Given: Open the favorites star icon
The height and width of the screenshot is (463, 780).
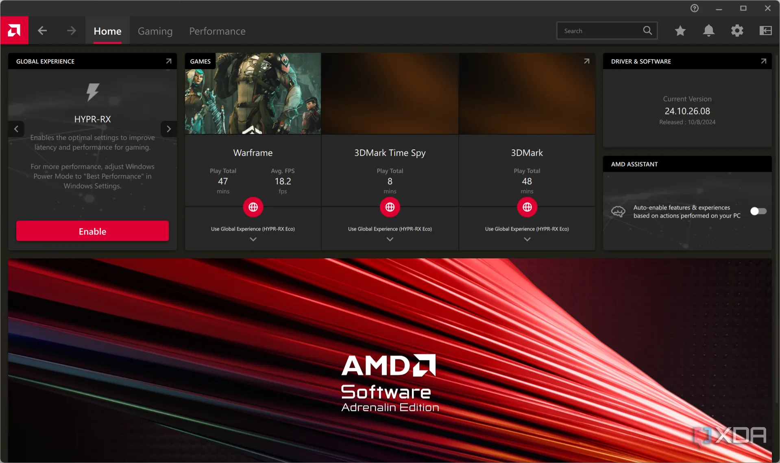Looking at the screenshot, I should tap(680, 31).
